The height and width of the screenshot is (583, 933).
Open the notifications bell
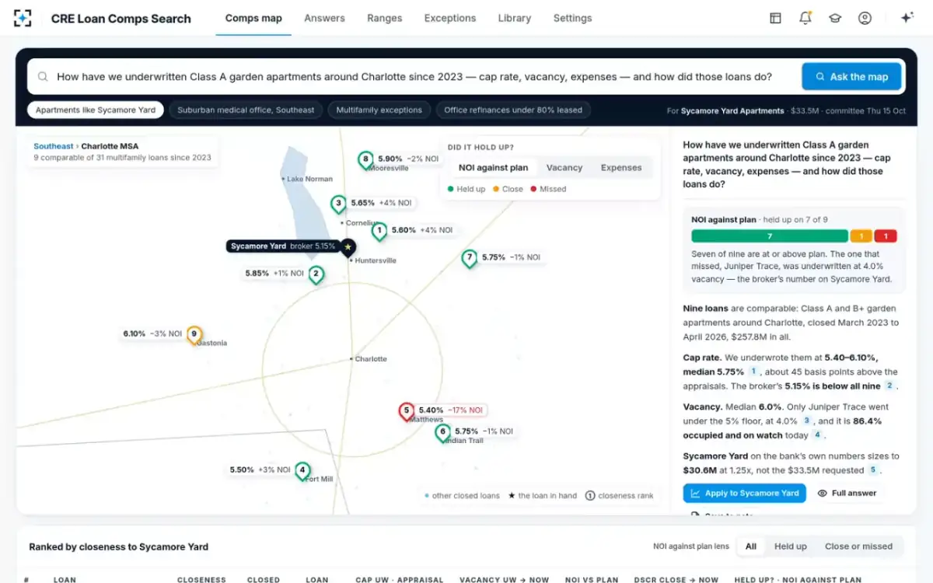coord(805,18)
